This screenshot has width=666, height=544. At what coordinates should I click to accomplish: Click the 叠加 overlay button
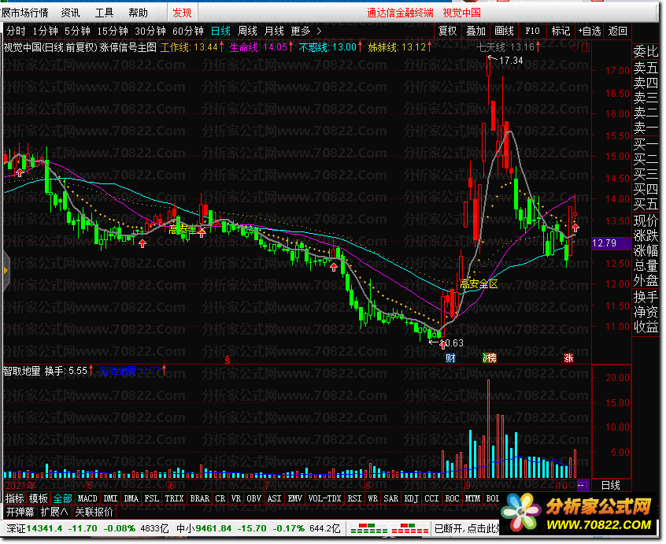tap(475, 31)
